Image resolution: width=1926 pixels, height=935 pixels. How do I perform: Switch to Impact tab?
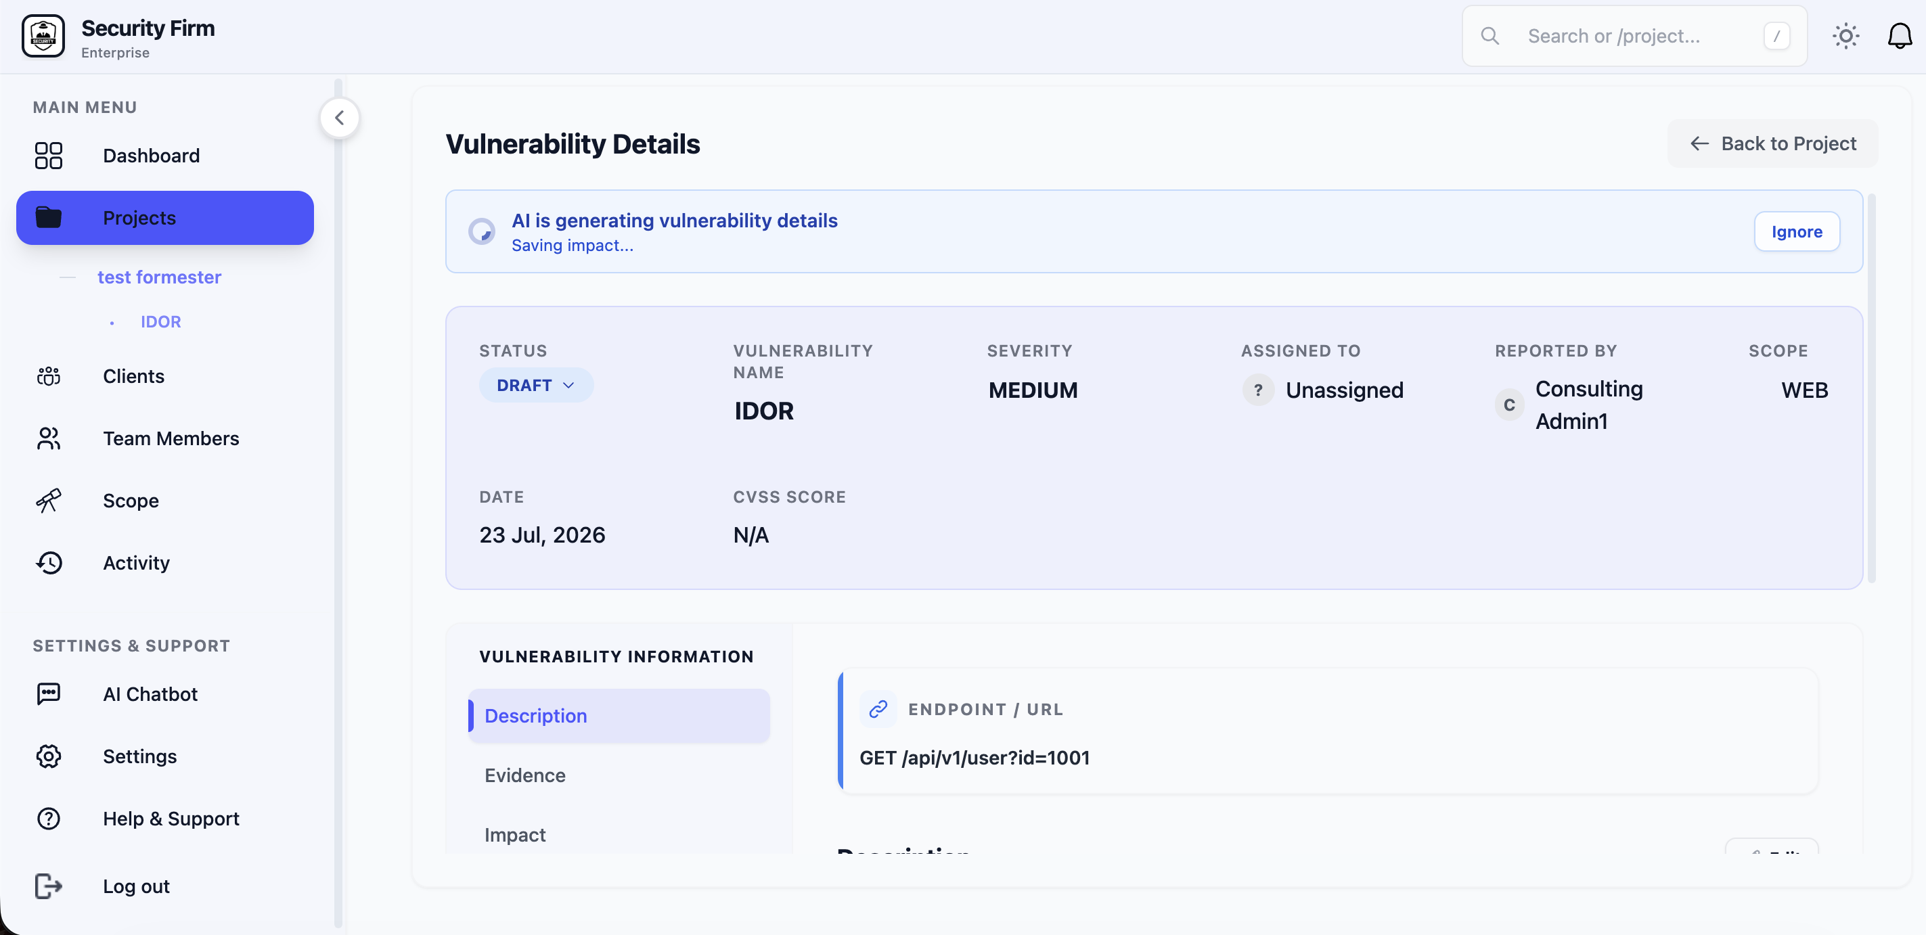coord(515,834)
